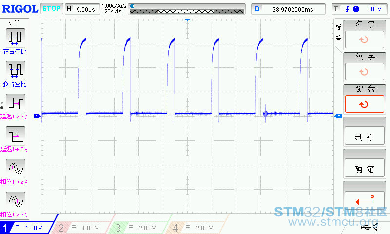The height and width of the screenshot is (234, 390).
Task: Click the 标签 (label) menu title
Action: pyautogui.click(x=338, y=32)
